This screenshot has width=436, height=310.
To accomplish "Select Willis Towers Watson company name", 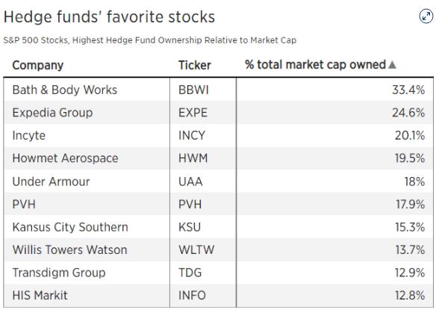I will (x=69, y=249).
